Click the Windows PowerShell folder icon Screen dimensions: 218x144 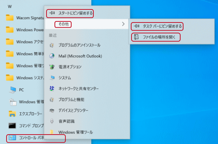(9, 30)
